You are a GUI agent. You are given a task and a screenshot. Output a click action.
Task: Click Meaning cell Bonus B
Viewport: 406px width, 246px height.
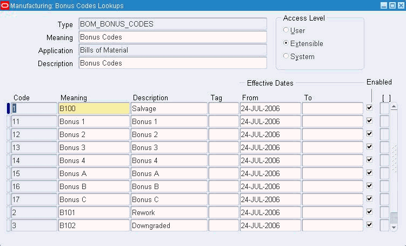click(94, 186)
